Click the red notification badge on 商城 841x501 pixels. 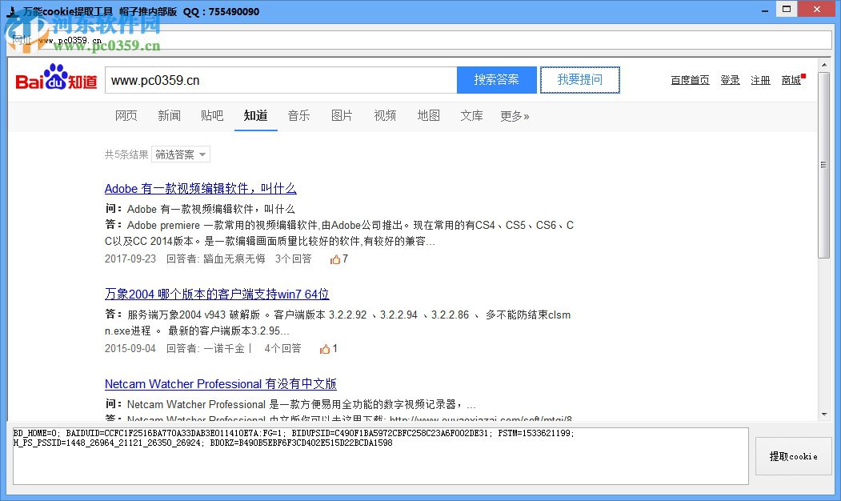coord(804,75)
